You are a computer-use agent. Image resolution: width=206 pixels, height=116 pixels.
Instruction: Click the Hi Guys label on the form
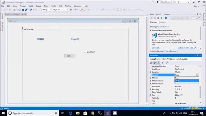pos(41,39)
